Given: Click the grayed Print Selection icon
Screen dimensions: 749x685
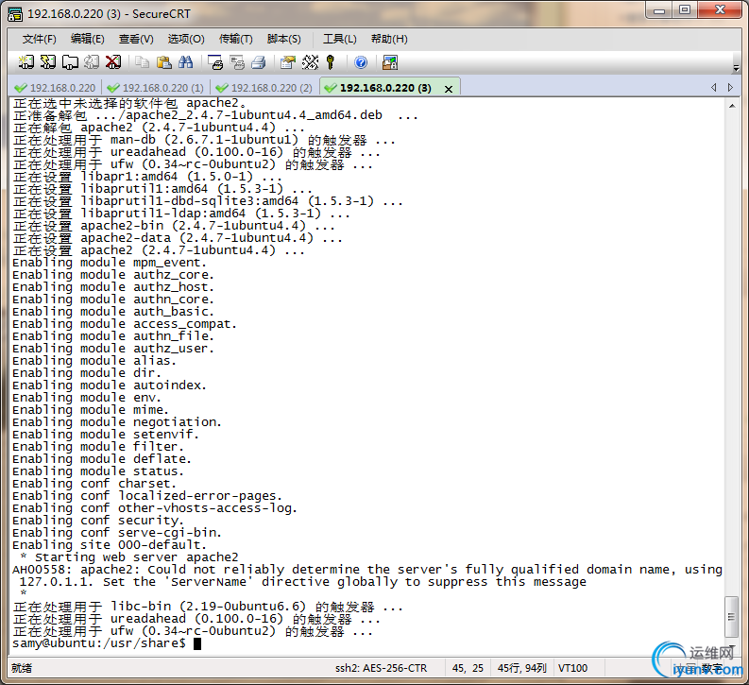Looking at the screenshot, I should coord(237,62).
